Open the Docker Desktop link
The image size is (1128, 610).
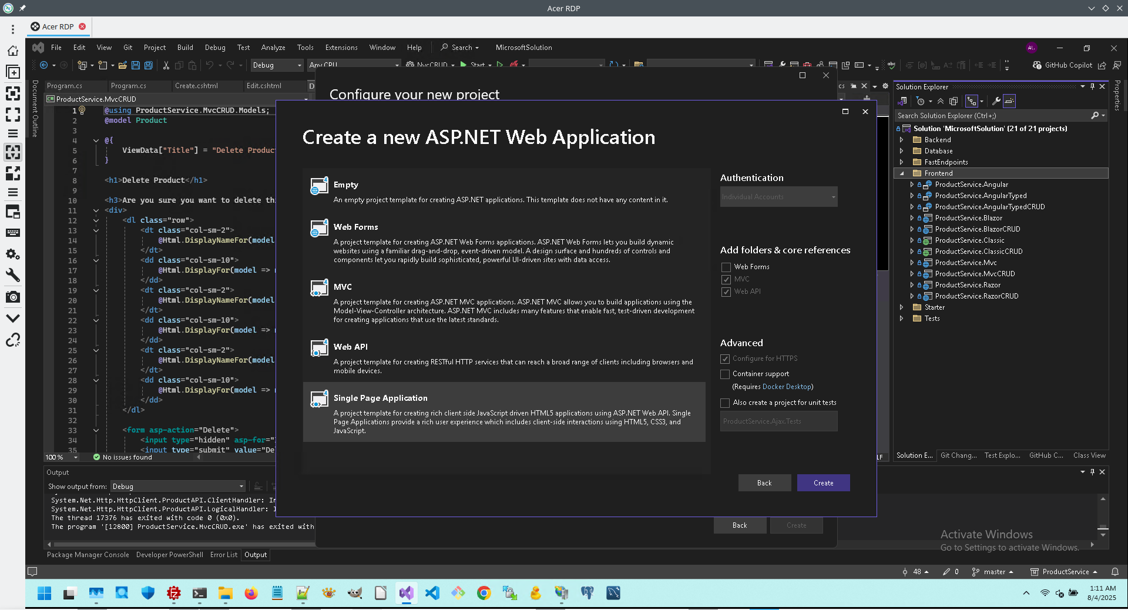787,387
